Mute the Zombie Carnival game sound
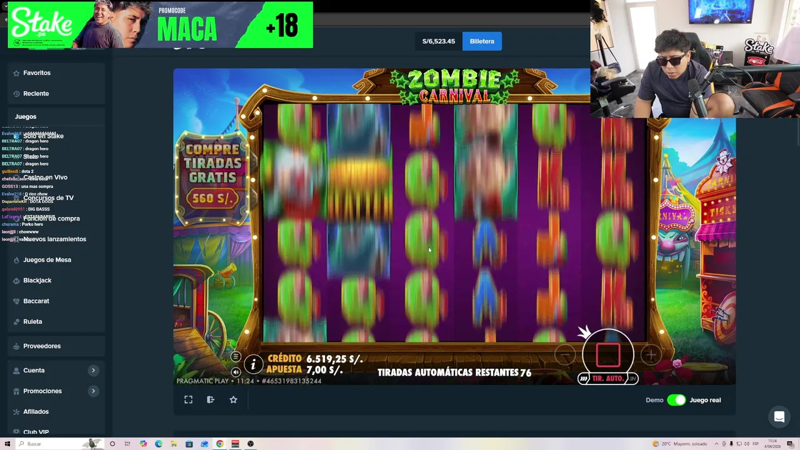 pyautogui.click(x=236, y=372)
